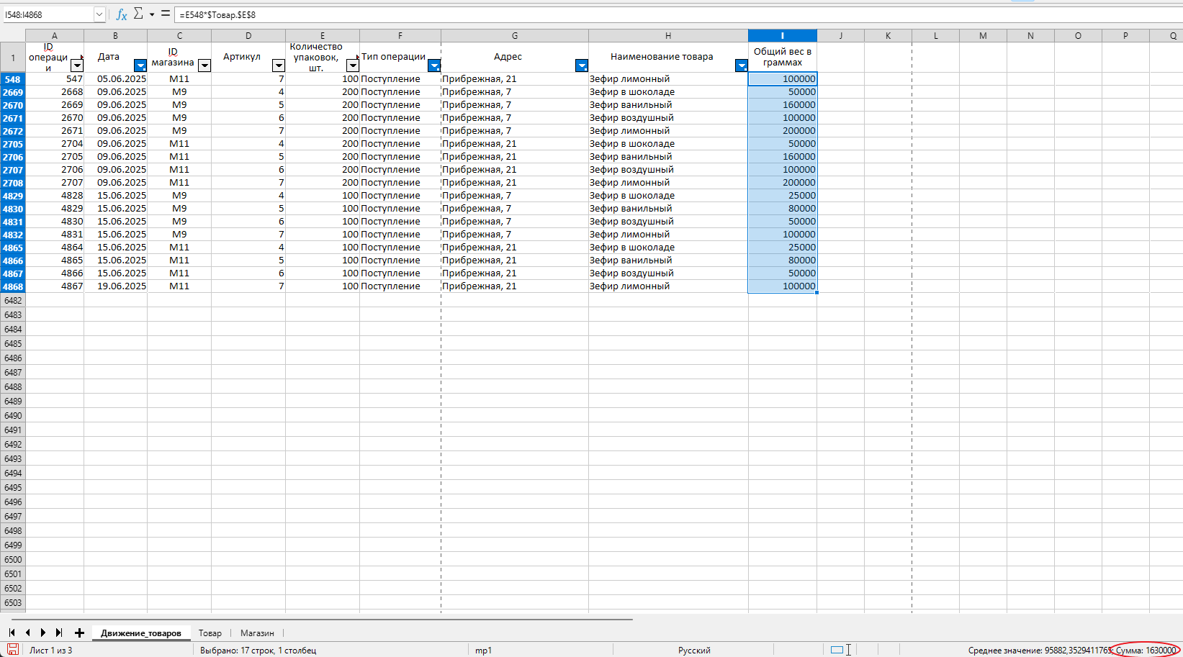Click the document save status icon
The width and height of the screenshot is (1183, 657).
(12, 650)
